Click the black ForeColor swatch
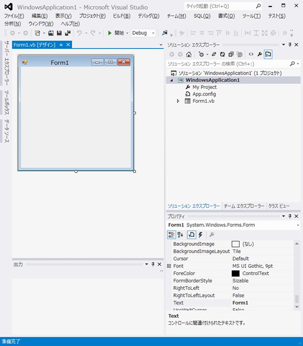 236,274
